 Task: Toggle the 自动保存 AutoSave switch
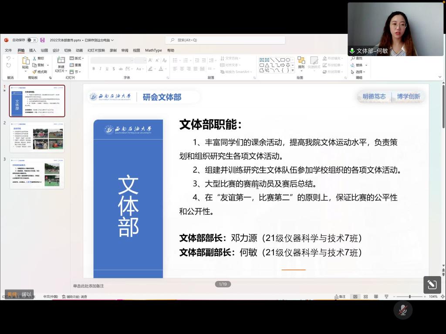32,40
